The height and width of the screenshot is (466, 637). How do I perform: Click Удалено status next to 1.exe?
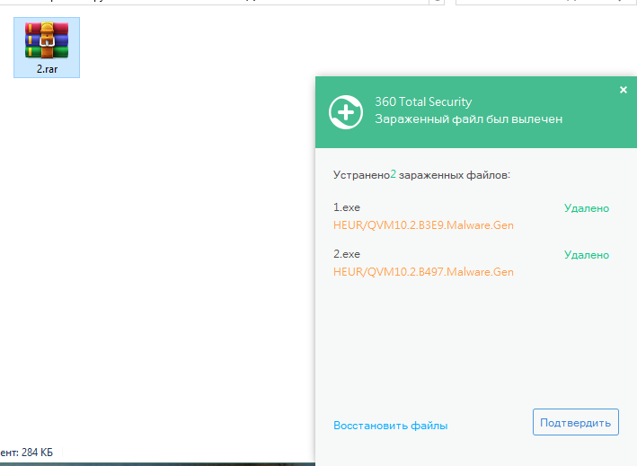(587, 208)
